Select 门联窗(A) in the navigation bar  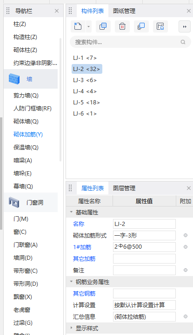[26, 245]
